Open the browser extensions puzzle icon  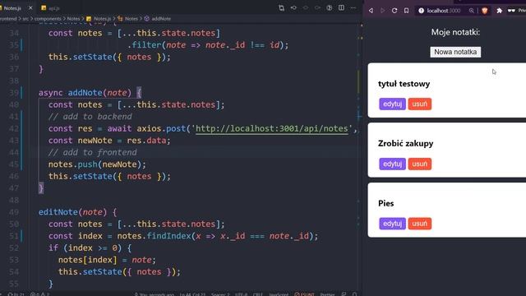point(499,11)
